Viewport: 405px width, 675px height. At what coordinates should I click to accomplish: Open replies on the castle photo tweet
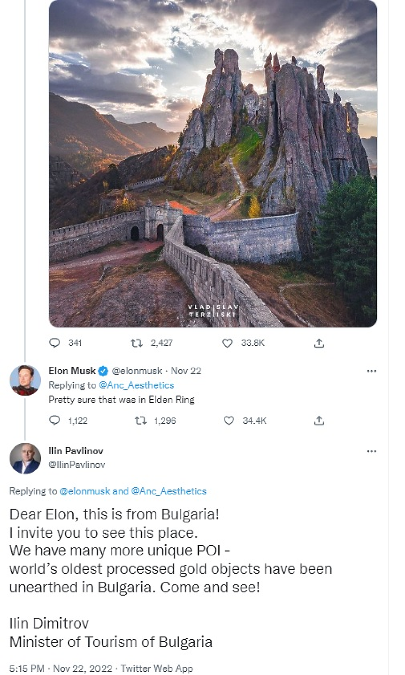(55, 343)
